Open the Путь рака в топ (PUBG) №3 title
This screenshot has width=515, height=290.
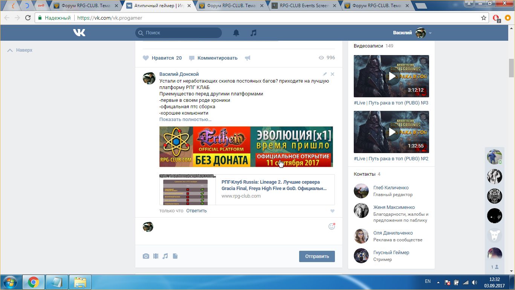[391, 103]
